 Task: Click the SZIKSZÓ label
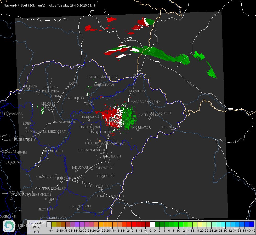coord(58,96)
